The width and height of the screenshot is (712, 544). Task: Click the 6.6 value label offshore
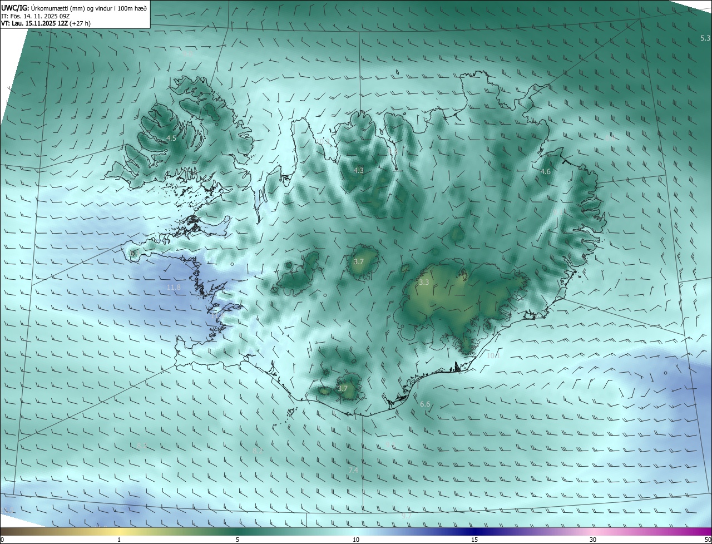click(x=425, y=404)
